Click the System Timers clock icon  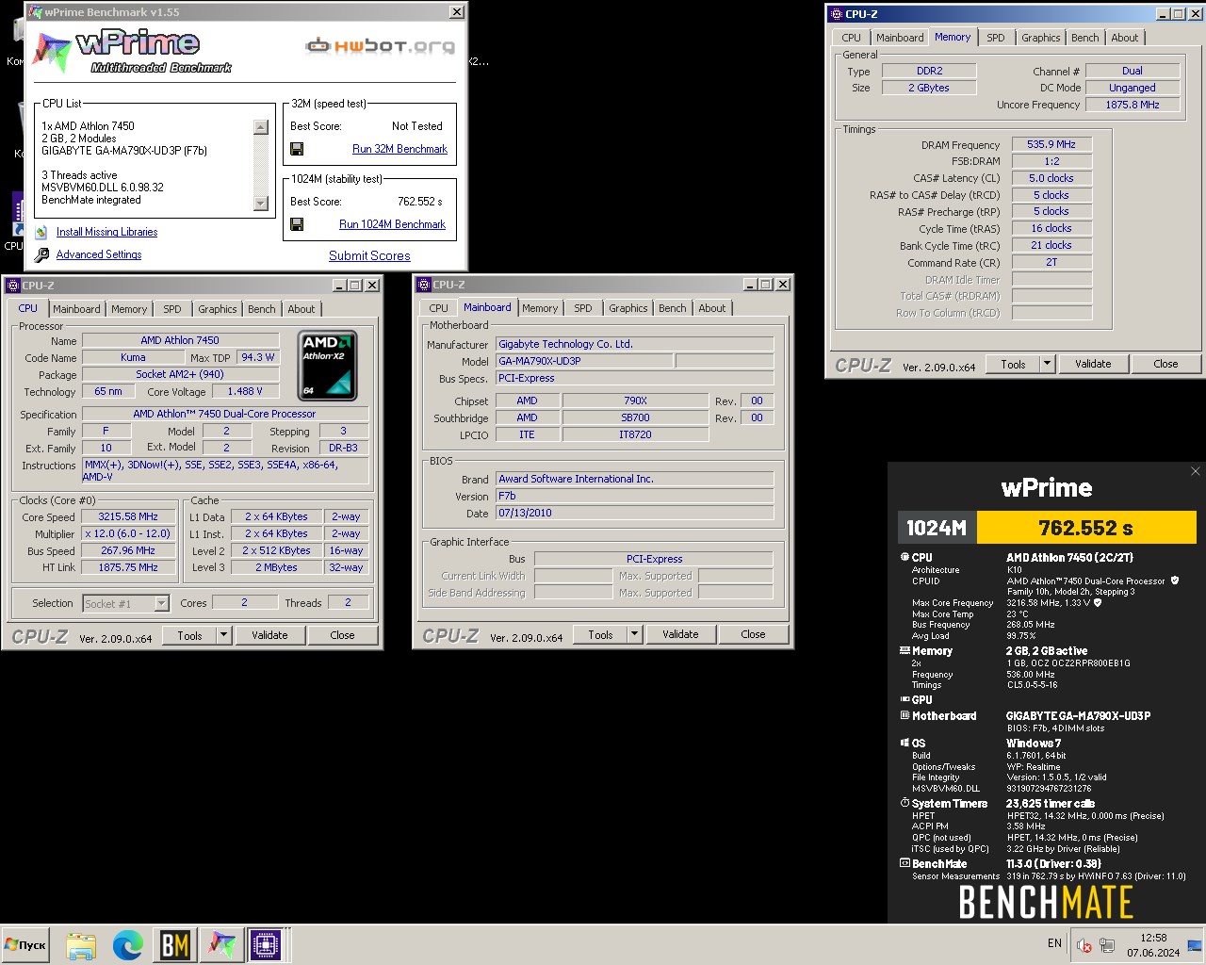pos(904,804)
